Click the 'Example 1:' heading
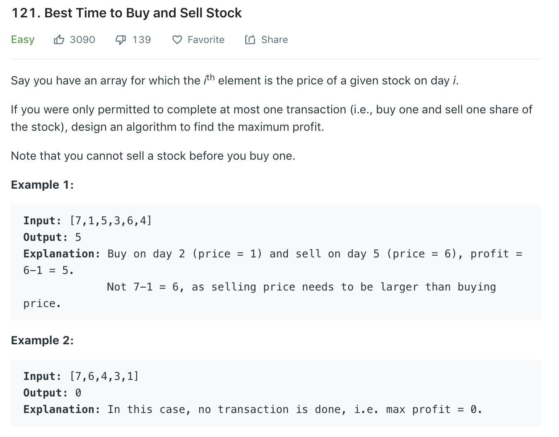Image resolution: width=559 pixels, height=437 pixels. [x=42, y=185]
